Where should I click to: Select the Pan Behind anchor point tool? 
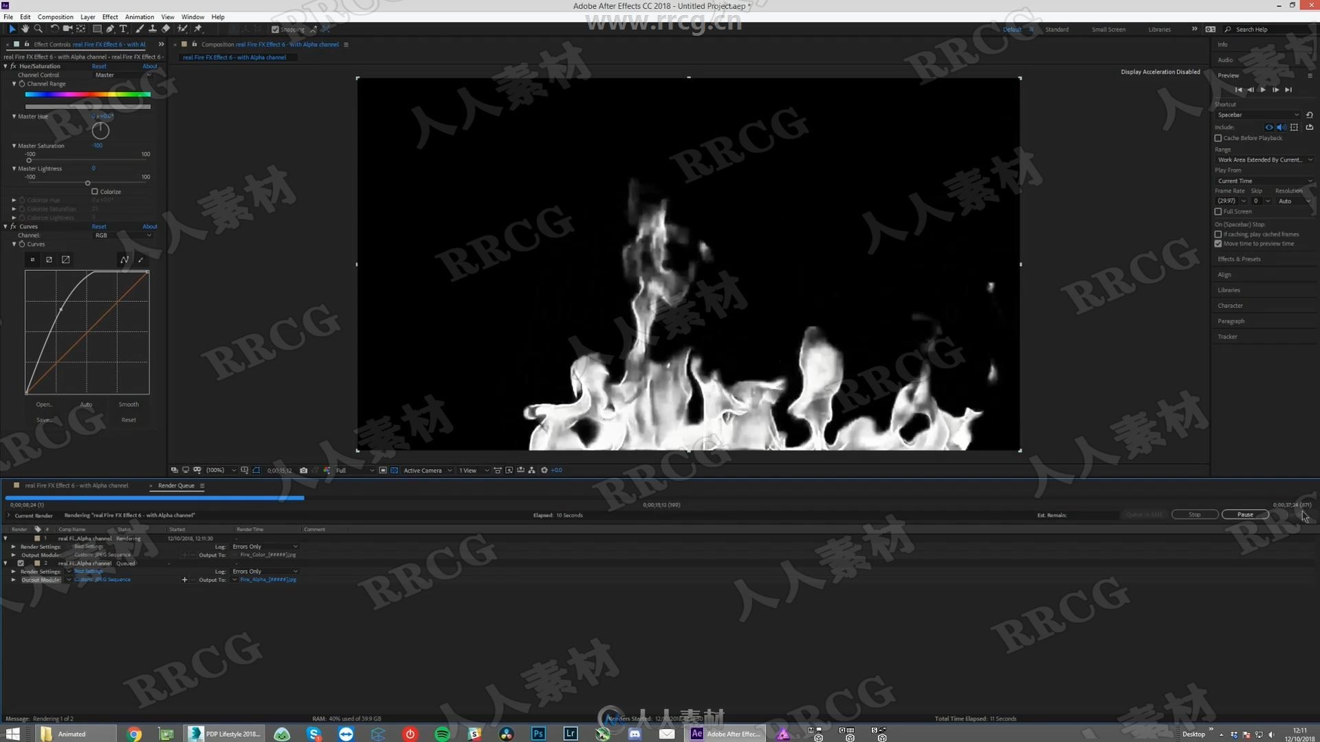click(x=81, y=29)
